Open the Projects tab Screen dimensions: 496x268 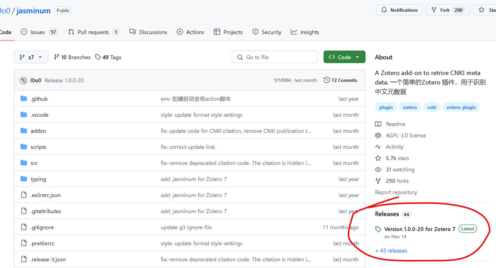[x=228, y=32]
